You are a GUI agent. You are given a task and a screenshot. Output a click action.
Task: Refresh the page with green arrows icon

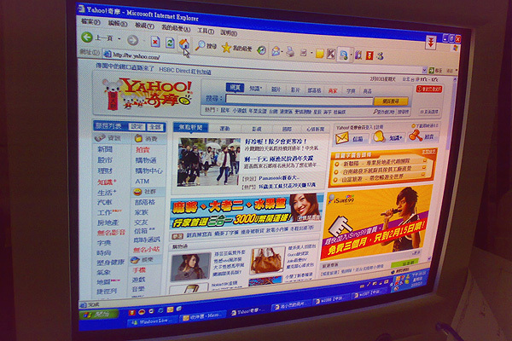(x=170, y=43)
